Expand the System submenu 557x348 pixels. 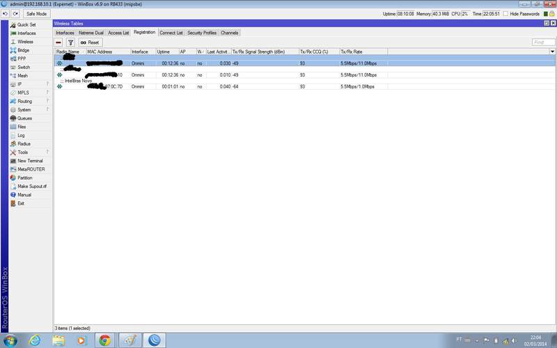[47, 110]
